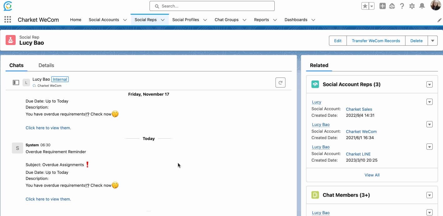The height and width of the screenshot is (216, 443).
Task: Open the Setup gear icon
Action: coord(412,6)
